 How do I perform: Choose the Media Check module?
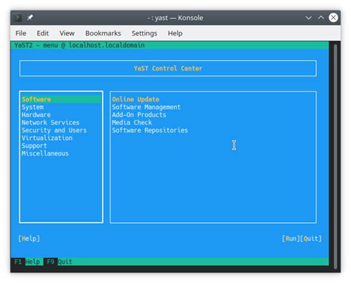pos(132,122)
